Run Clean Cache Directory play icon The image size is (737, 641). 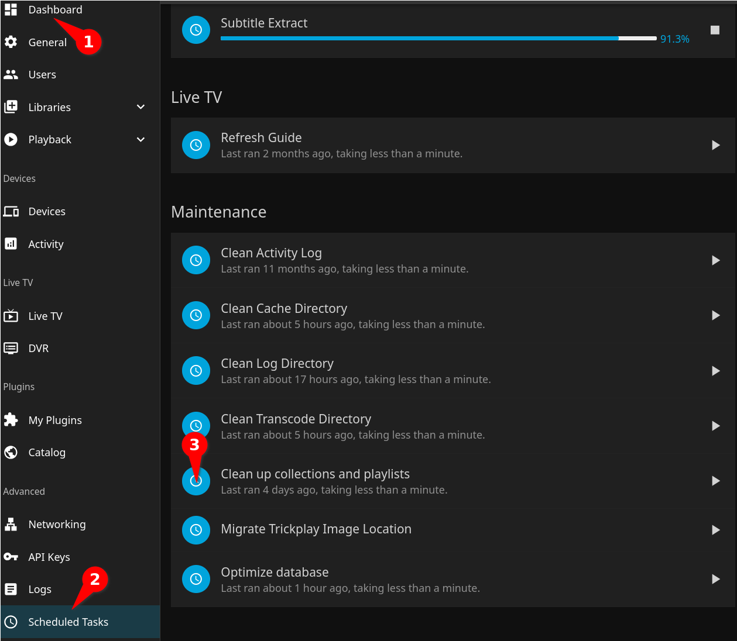[x=715, y=316]
